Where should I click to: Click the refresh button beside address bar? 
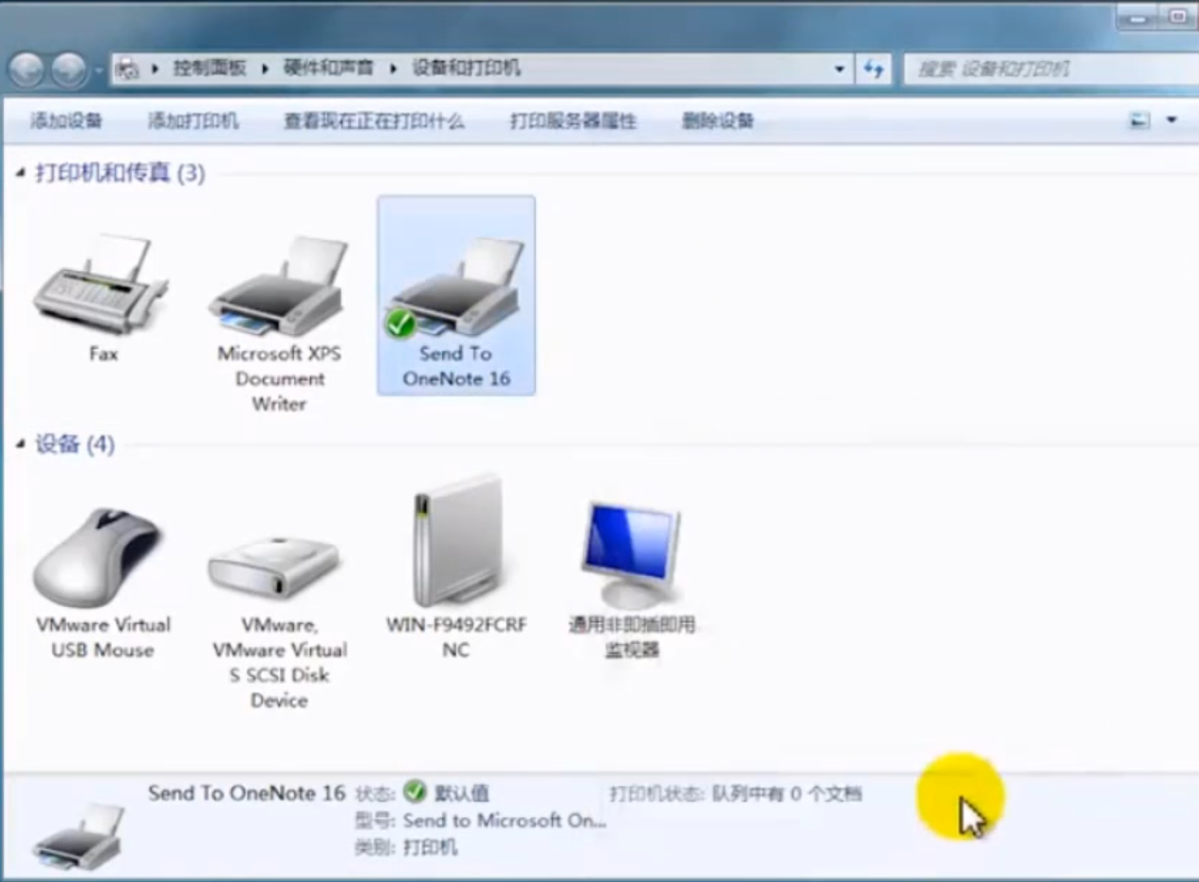874,69
